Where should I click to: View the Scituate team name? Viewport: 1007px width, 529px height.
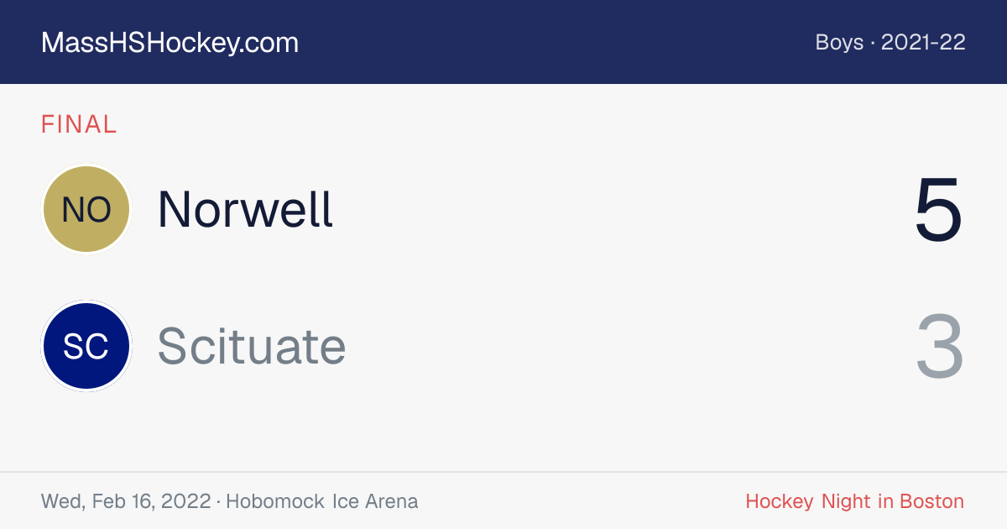[252, 346]
